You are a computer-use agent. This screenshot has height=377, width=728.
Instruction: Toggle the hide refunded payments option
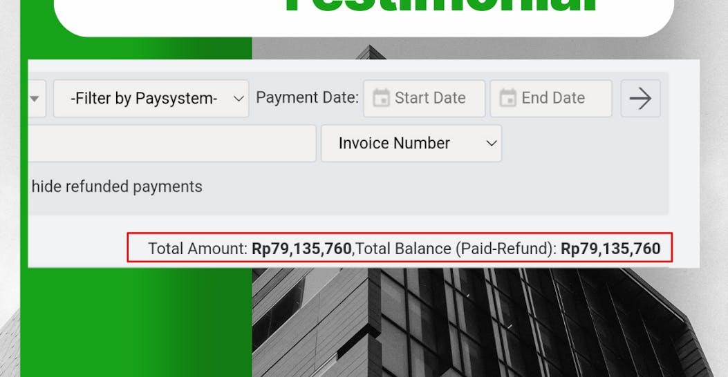pos(116,186)
